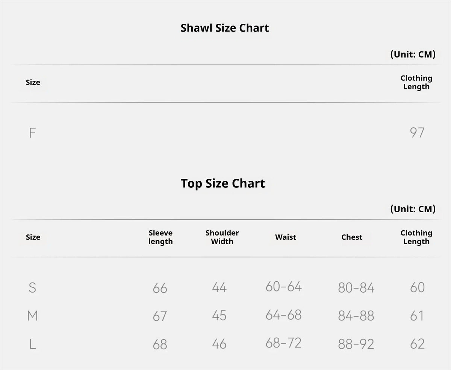Select the M size row label

33,316
